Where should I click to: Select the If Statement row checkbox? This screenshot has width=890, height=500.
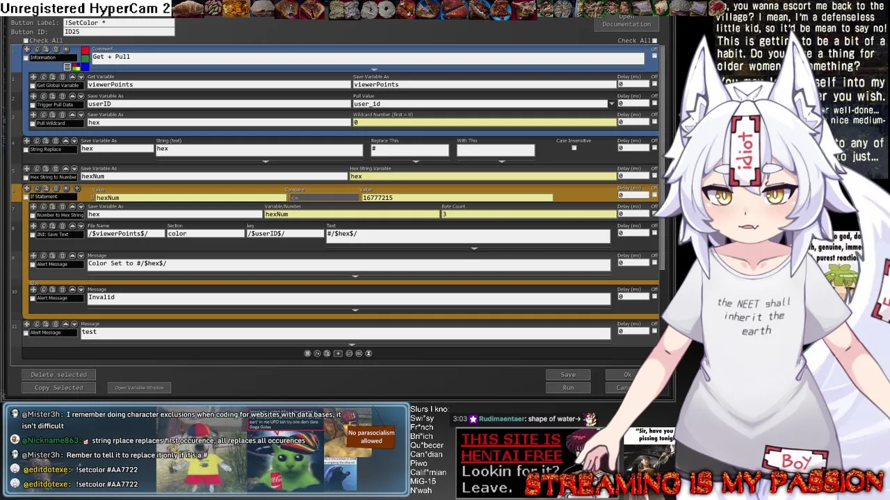tap(26, 197)
